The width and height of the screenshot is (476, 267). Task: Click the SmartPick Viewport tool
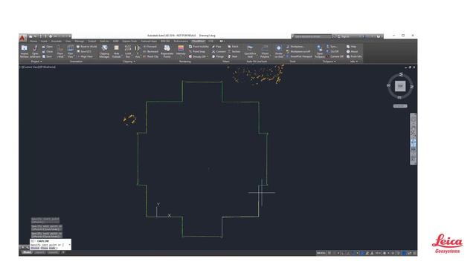[x=299, y=56]
